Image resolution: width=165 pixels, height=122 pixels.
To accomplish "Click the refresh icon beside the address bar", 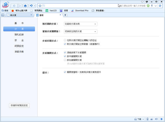I will point(160,5).
